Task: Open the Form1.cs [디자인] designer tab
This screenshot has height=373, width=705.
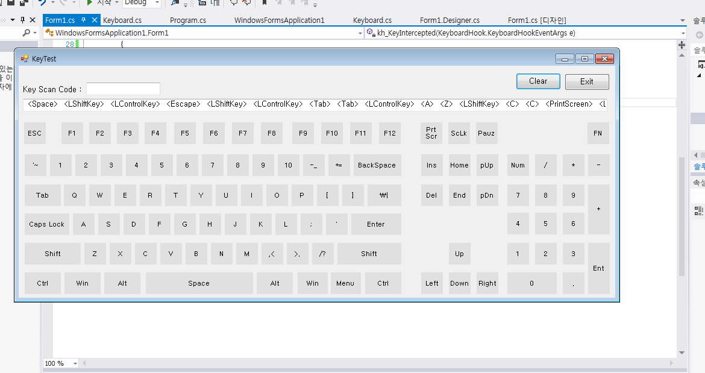Action: [x=537, y=20]
